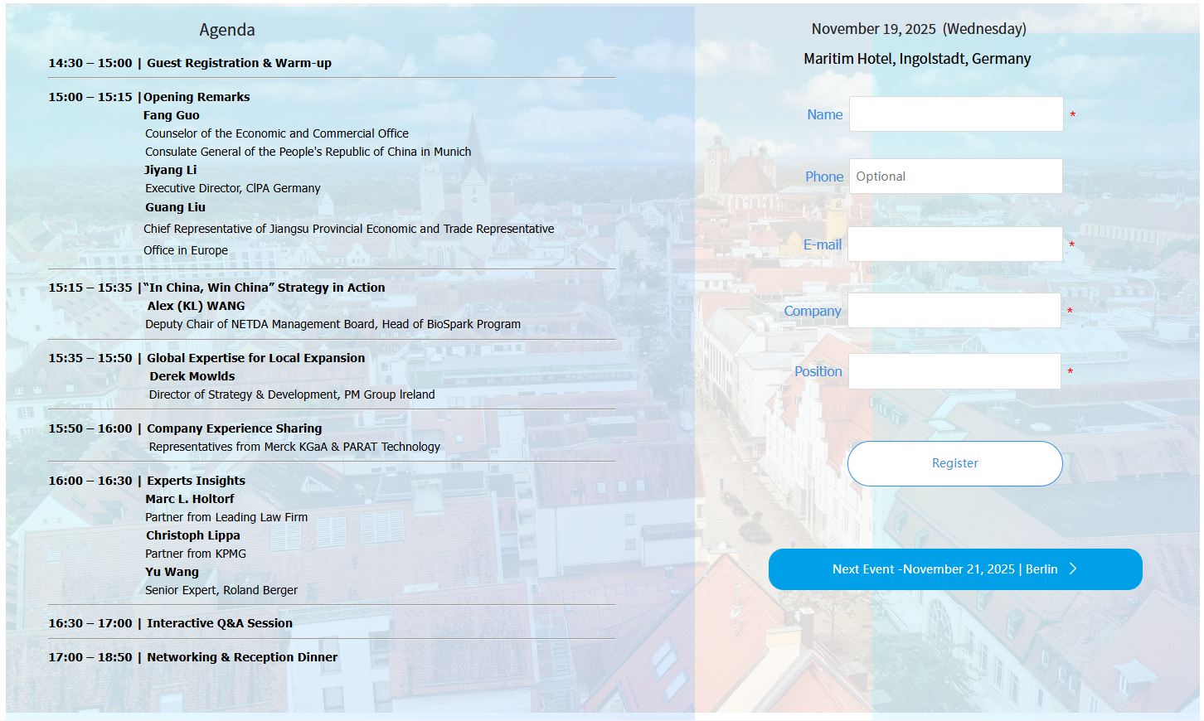Click 'Partner from Leading Law Firm' text
The image size is (1204, 721).
[x=226, y=517]
